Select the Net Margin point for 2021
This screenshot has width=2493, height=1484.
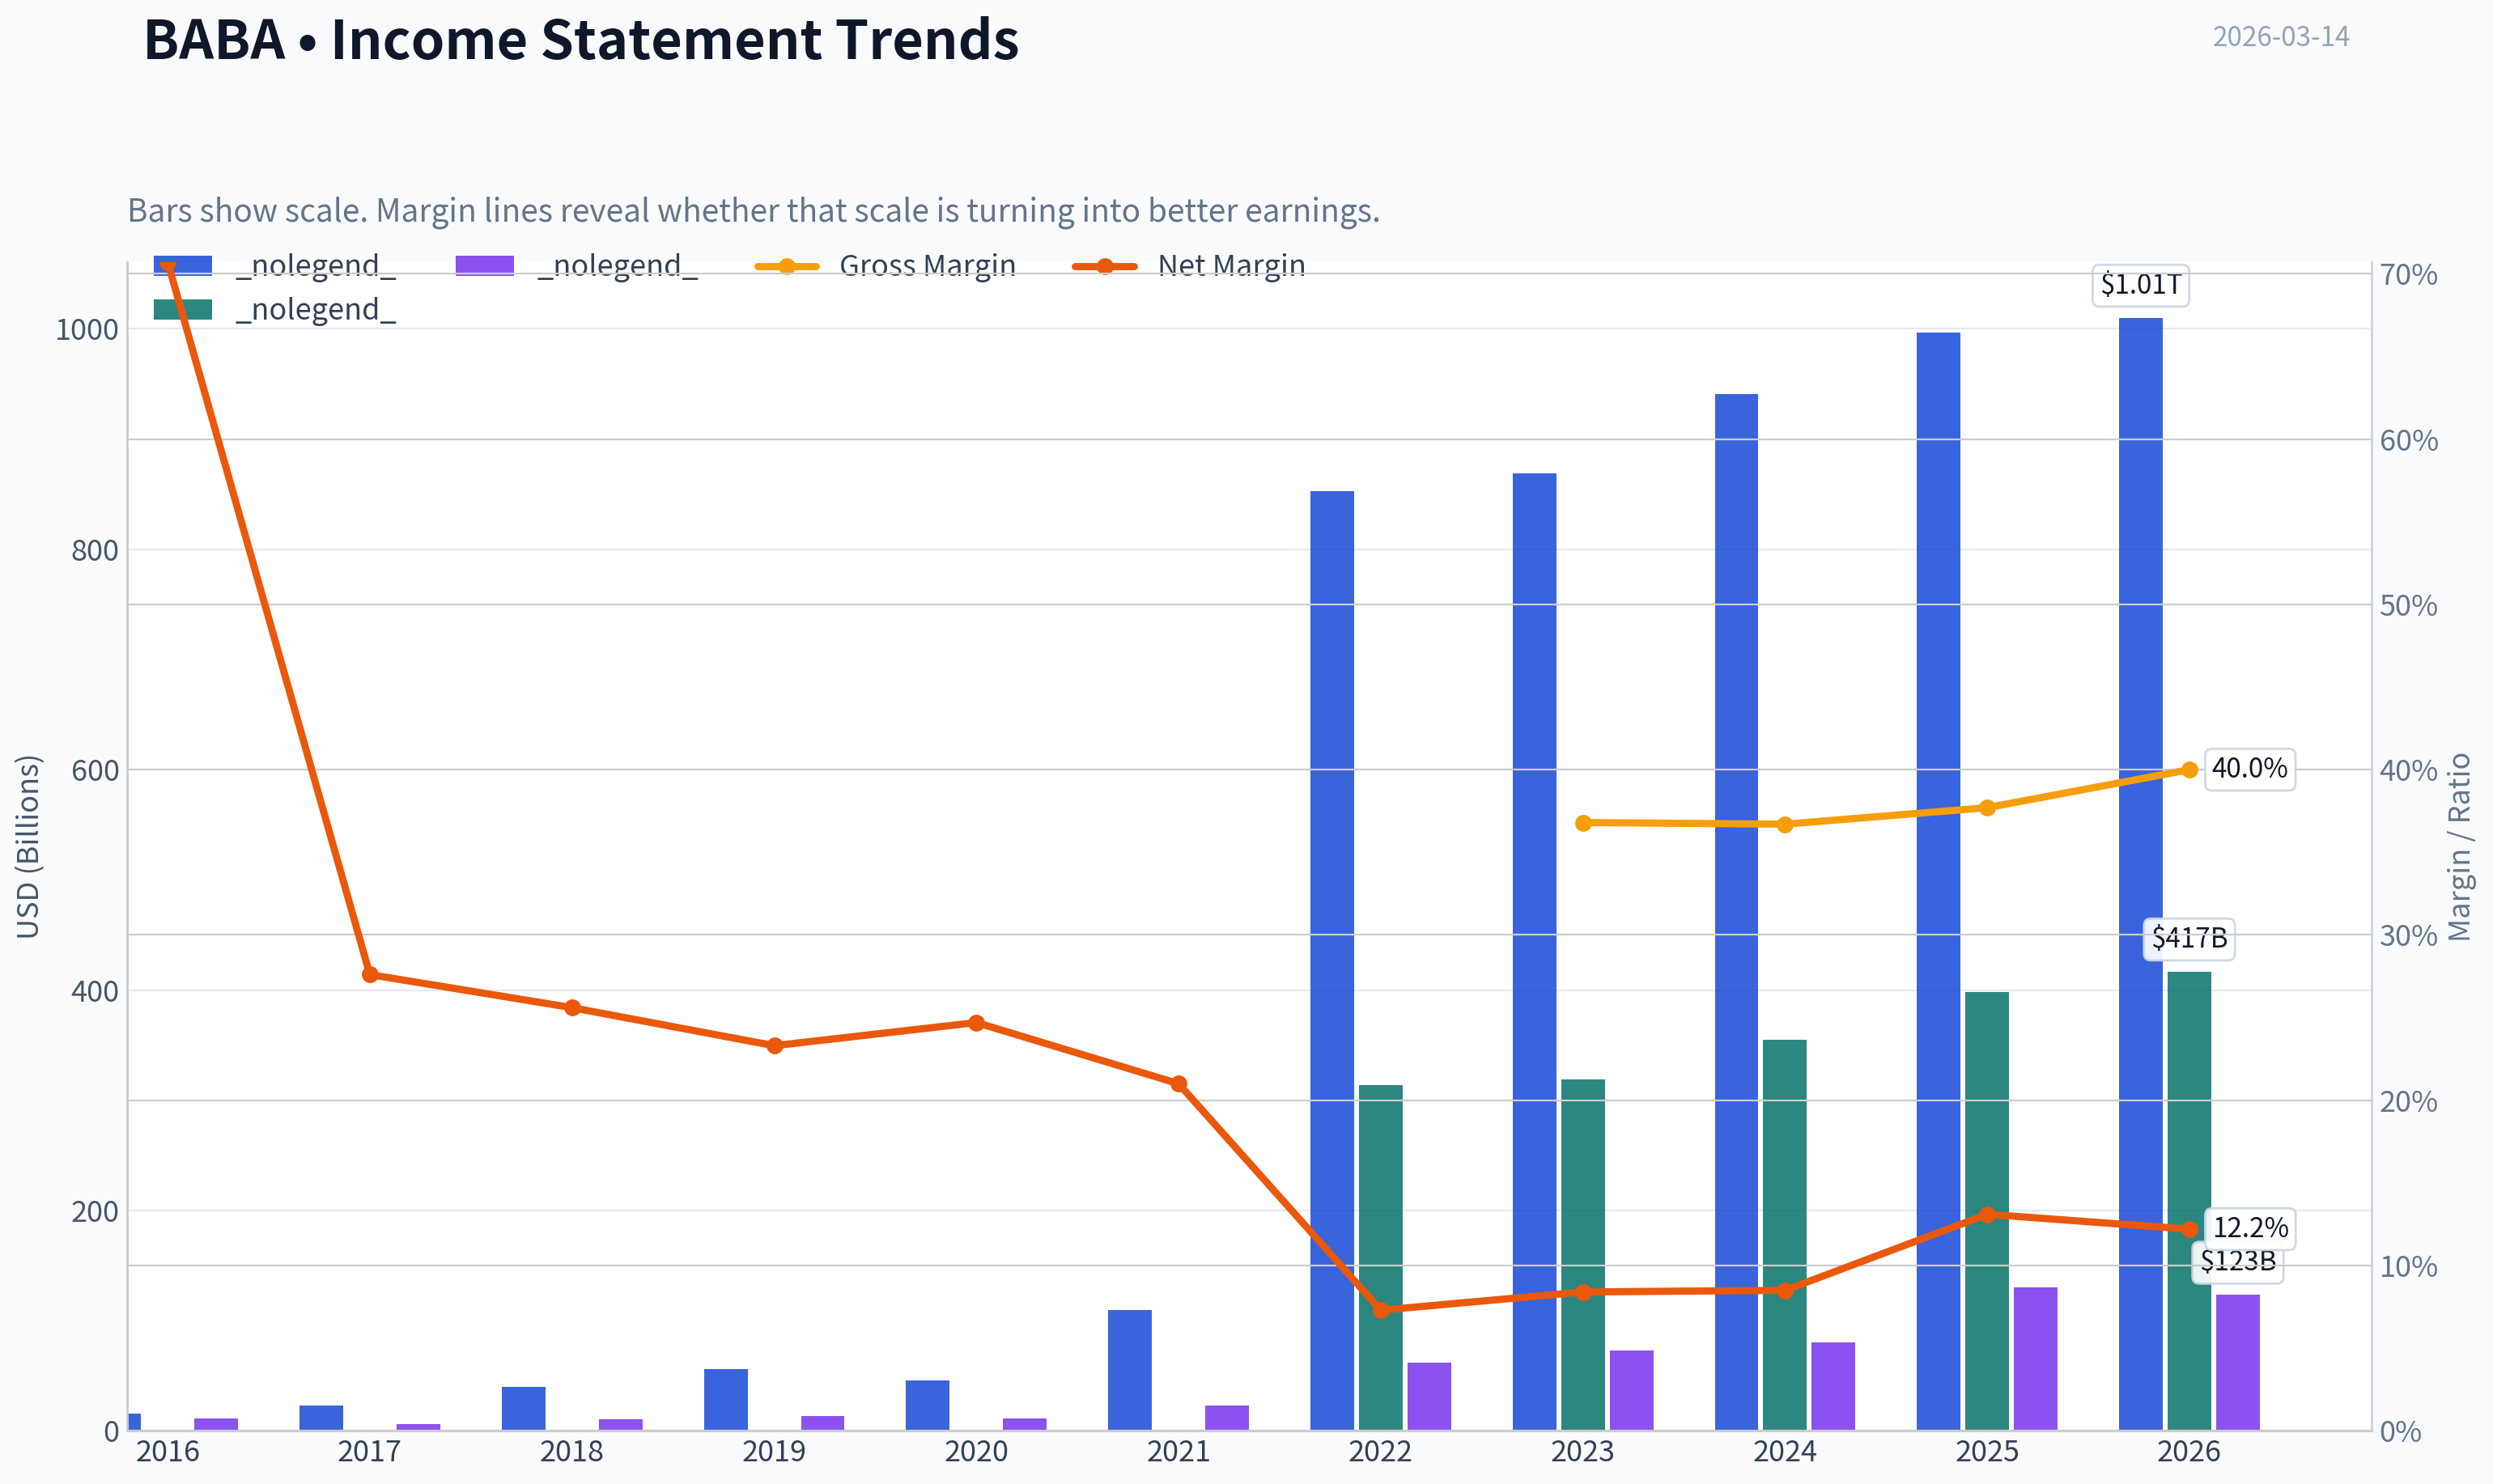1179,1084
